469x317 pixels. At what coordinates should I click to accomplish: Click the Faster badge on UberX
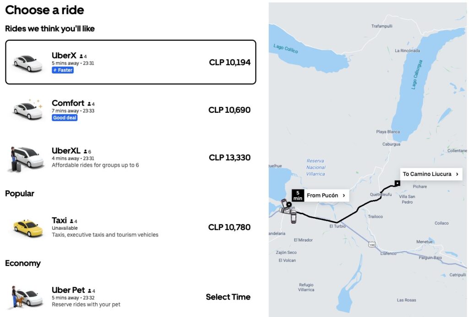click(x=63, y=70)
